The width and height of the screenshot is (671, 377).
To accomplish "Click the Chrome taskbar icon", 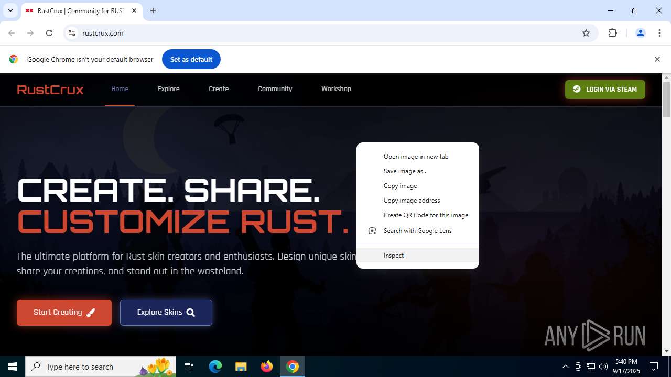I will coord(293,367).
